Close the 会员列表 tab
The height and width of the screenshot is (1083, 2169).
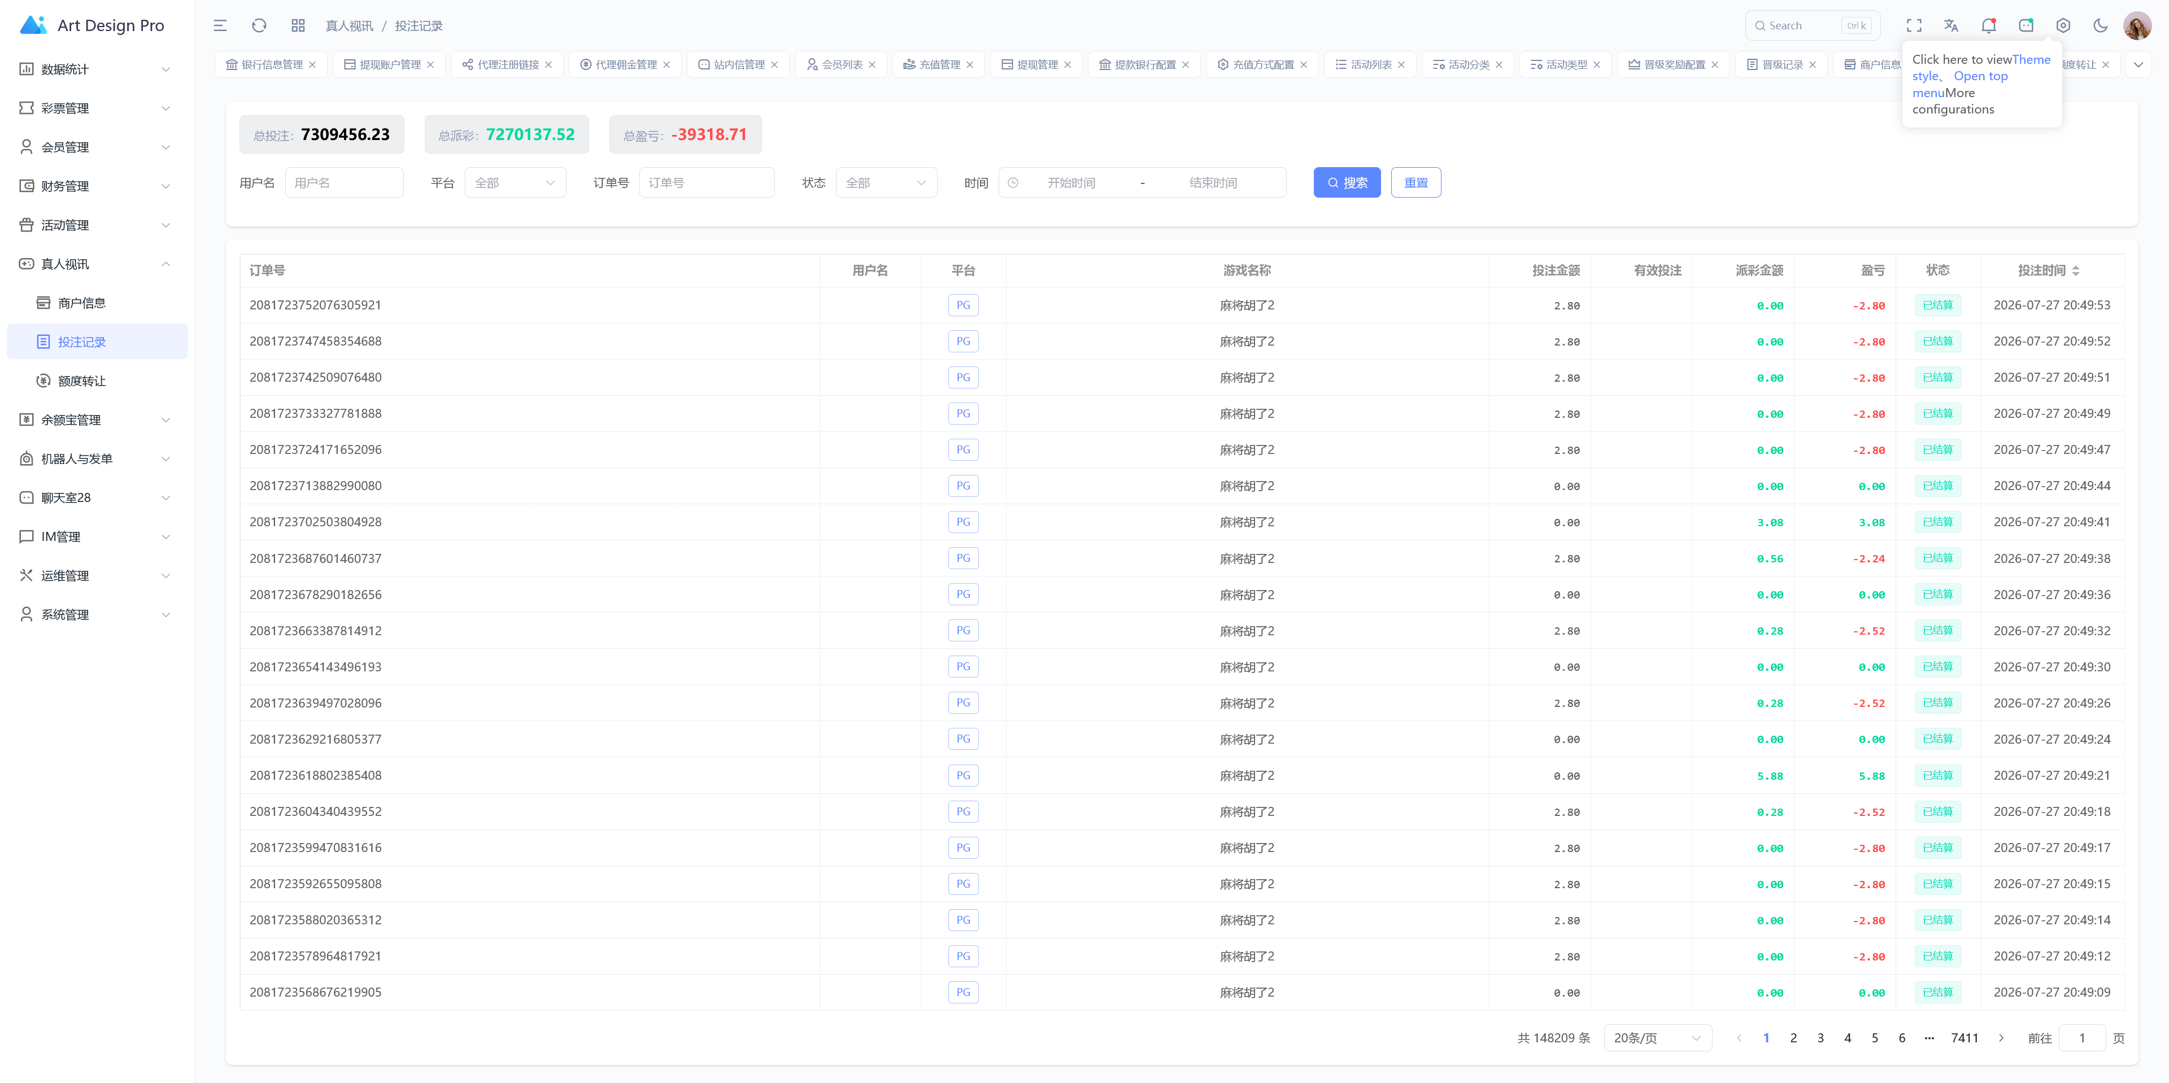872,65
